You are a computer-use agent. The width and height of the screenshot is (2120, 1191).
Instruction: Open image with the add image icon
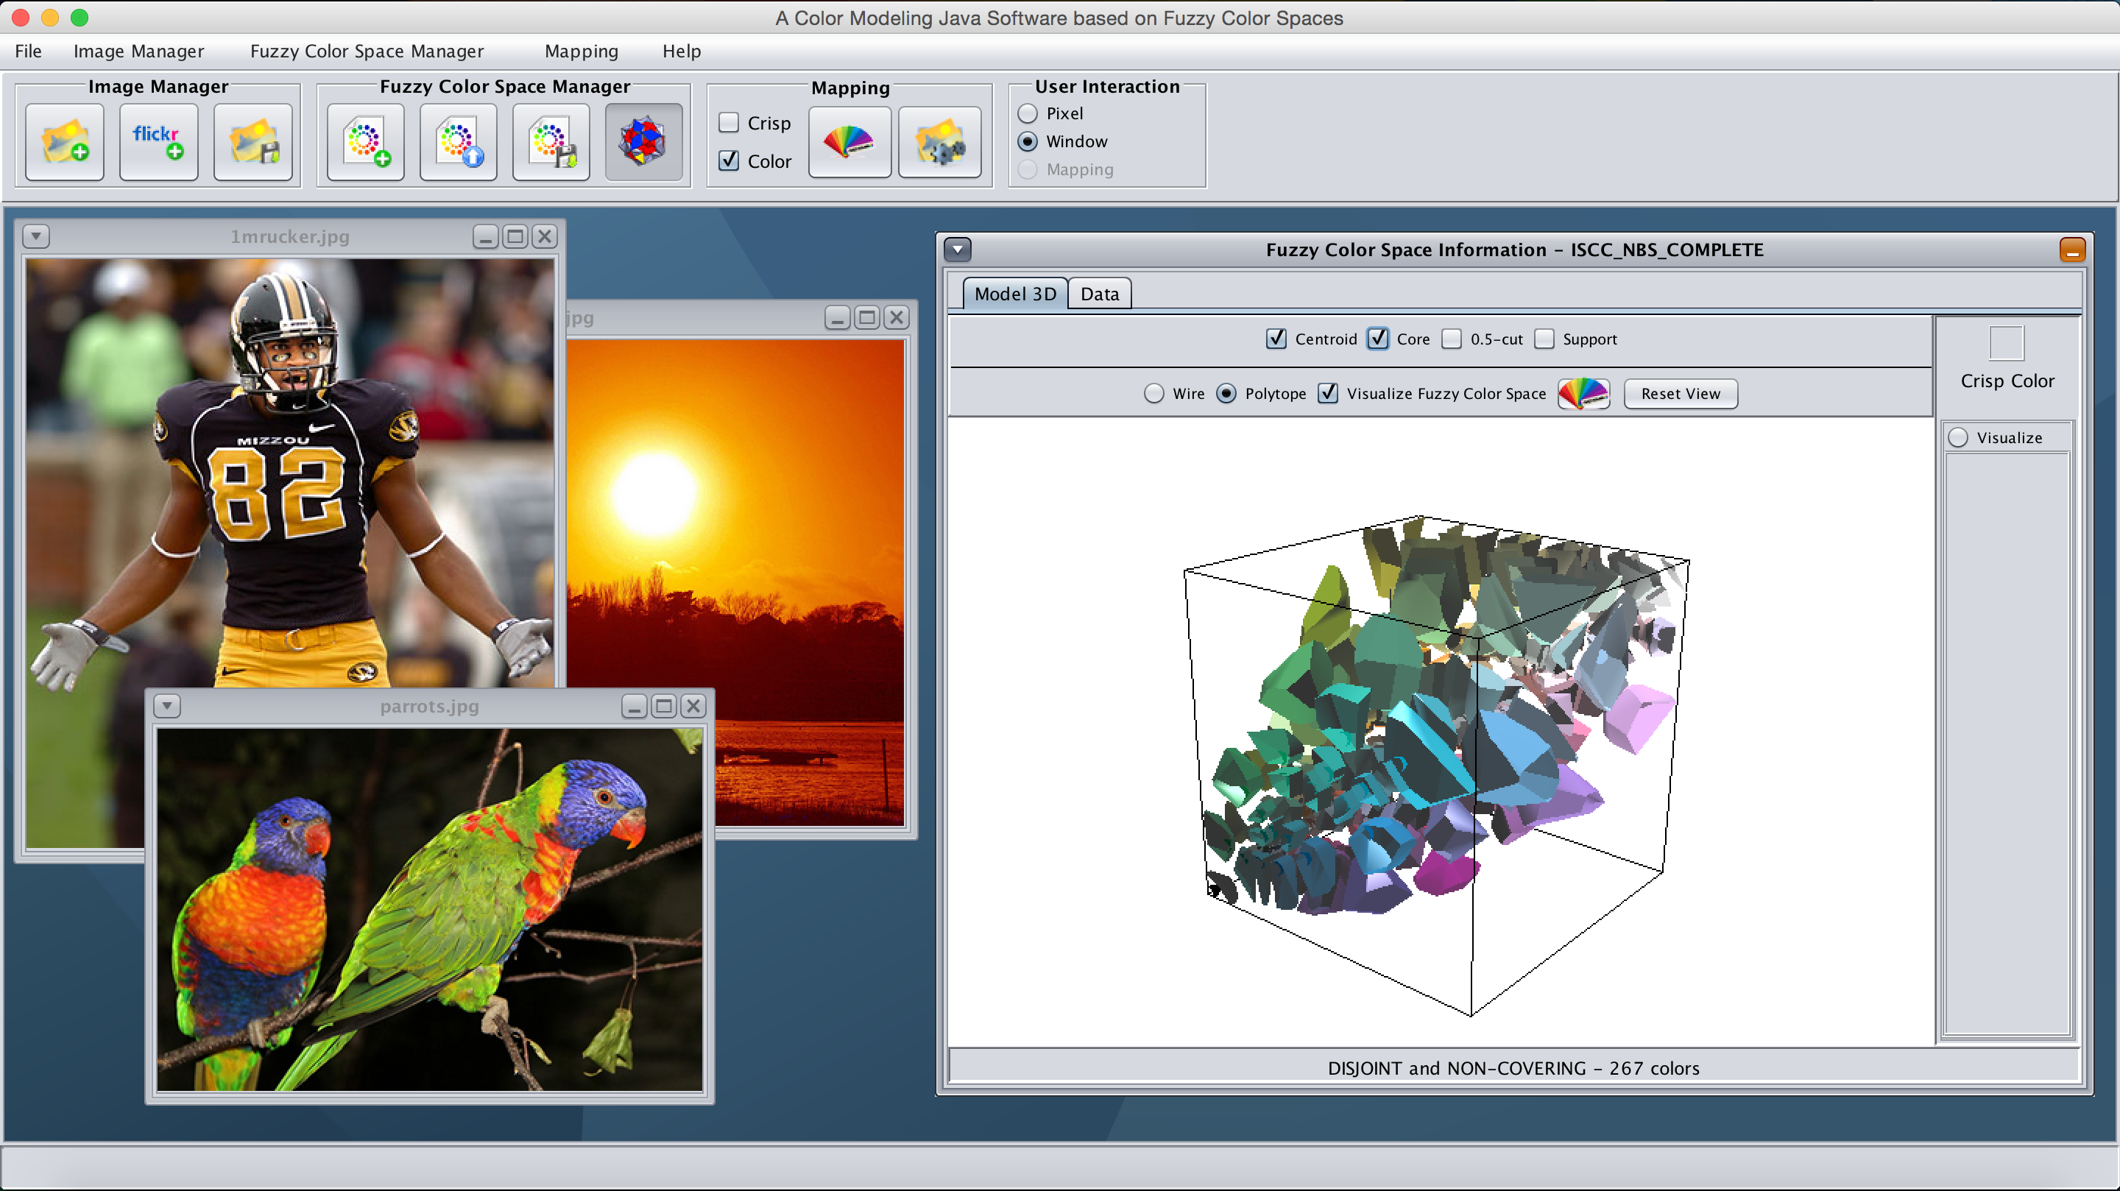coord(65,141)
